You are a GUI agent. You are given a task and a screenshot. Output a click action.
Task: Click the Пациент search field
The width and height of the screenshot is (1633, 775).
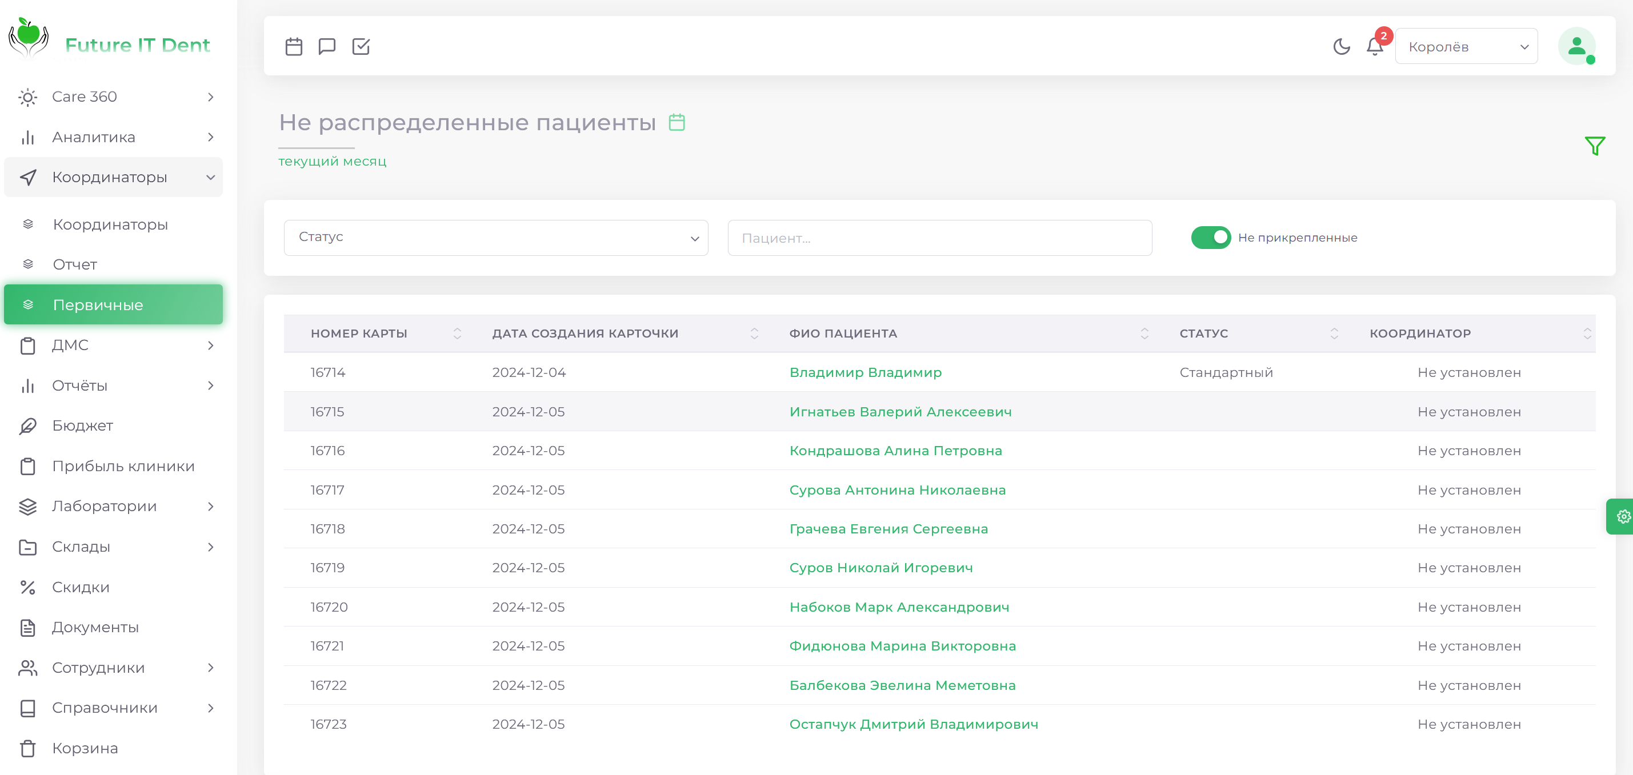tap(939, 238)
